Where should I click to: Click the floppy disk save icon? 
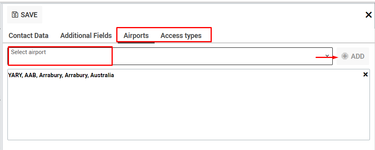click(15, 15)
